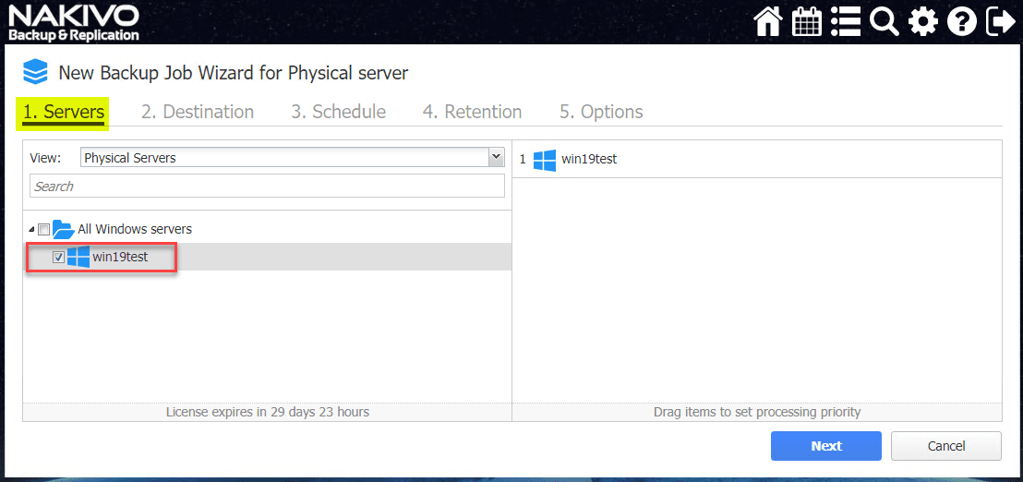Click the Search magnifier icon
Screen dimensions: 1023x482
884,22
